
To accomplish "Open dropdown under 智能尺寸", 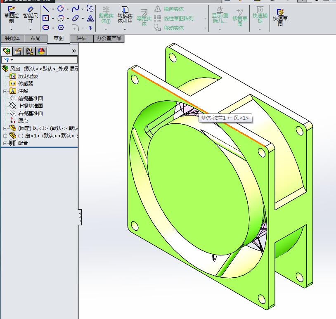I will (x=30, y=29).
